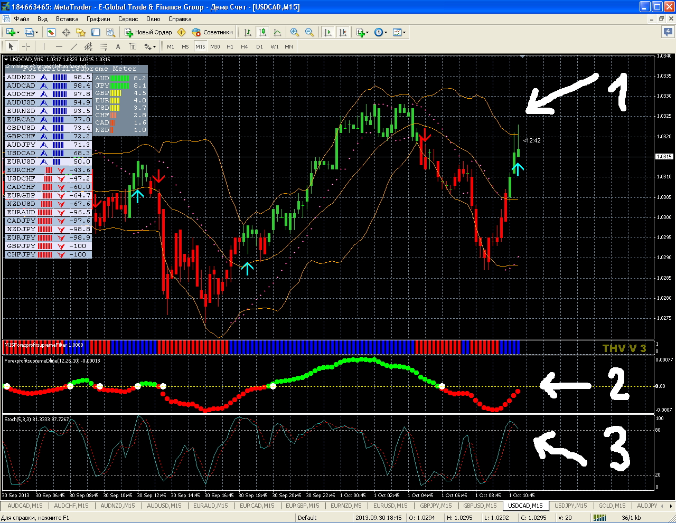Launch MetaEditor yellow diamond icon
This screenshot has width=676, height=523.
(182, 32)
